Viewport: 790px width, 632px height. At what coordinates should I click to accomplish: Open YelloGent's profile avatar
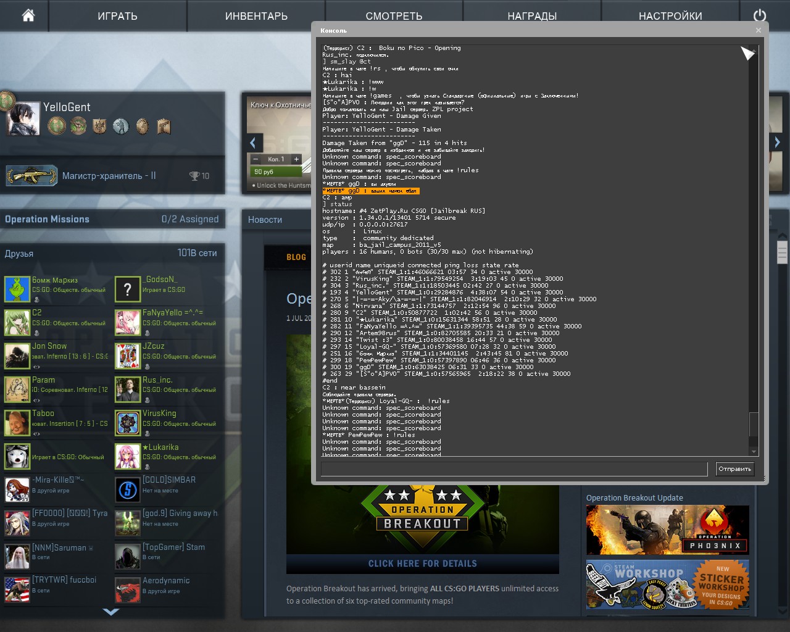(23, 118)
